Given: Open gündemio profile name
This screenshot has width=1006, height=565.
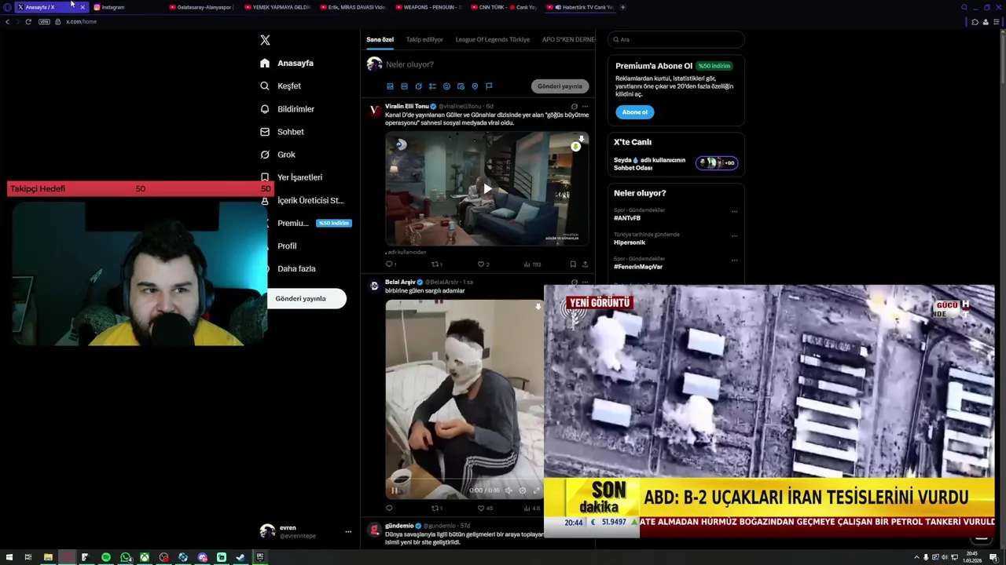Looking at the screenshot, I should tap(399, 526).
